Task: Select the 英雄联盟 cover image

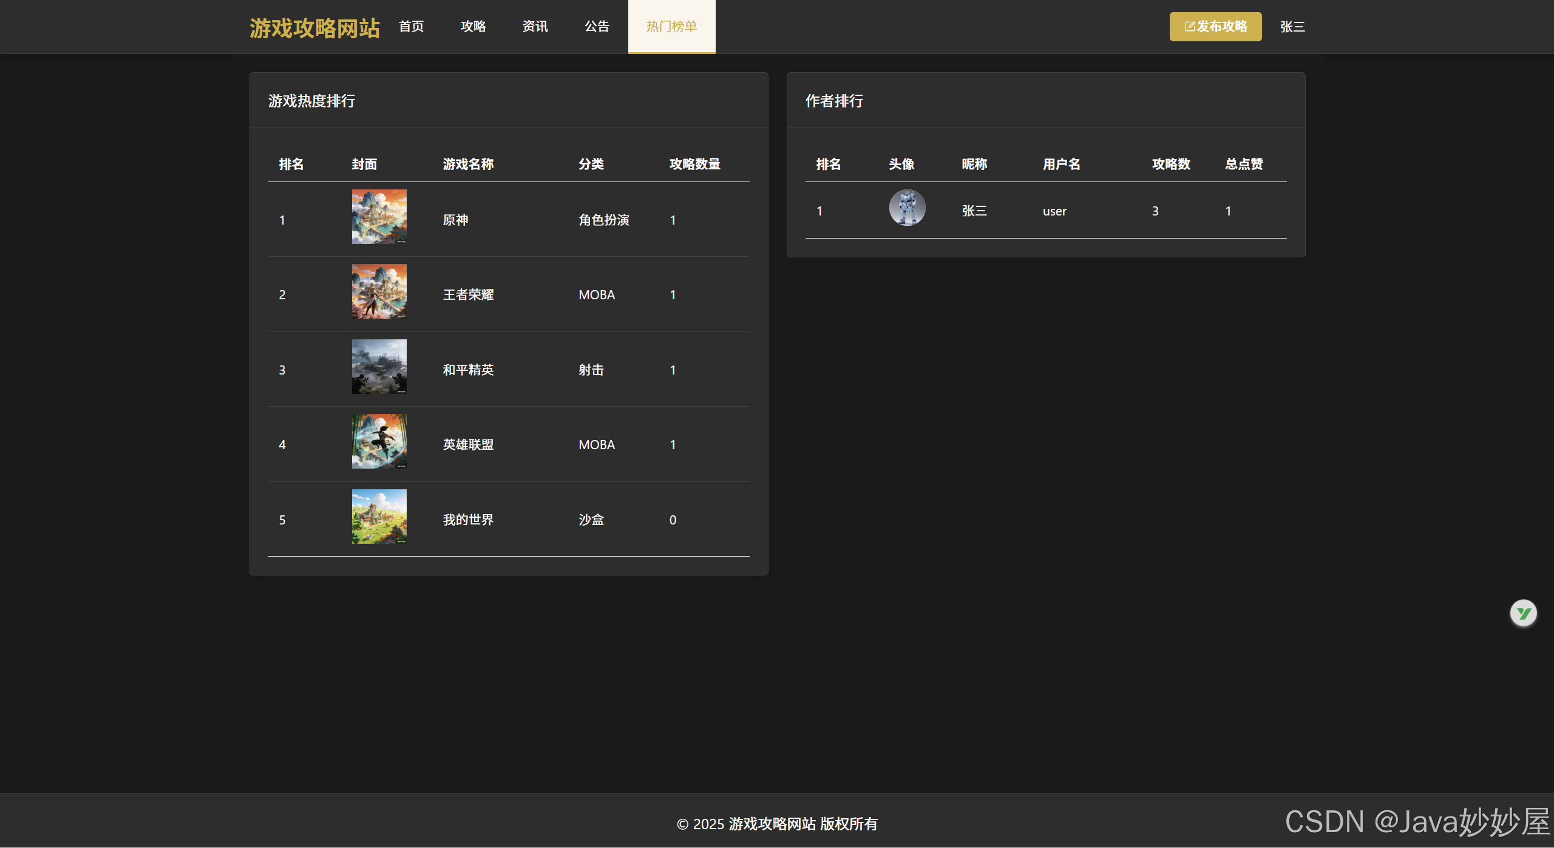Action: click(x=379, y=441)
